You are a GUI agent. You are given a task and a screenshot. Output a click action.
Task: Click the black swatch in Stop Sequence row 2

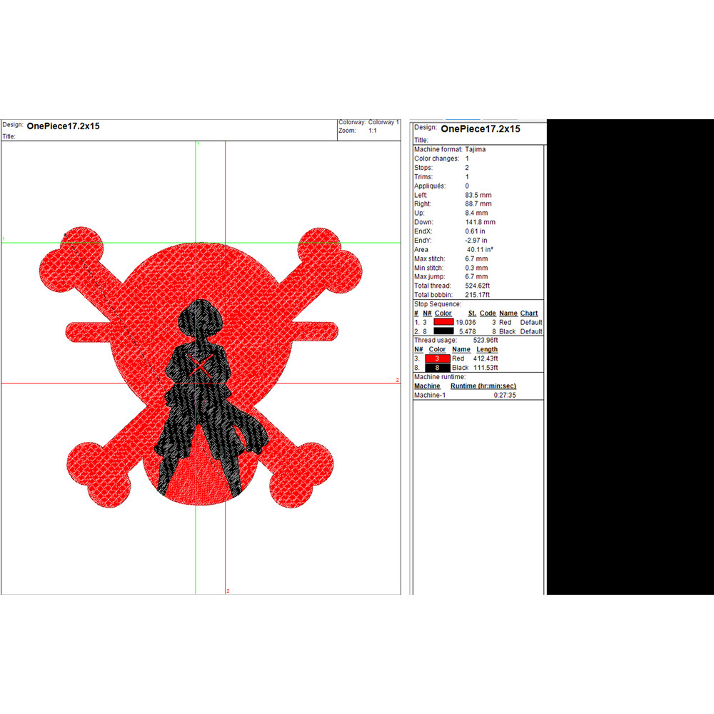[443, 332]
